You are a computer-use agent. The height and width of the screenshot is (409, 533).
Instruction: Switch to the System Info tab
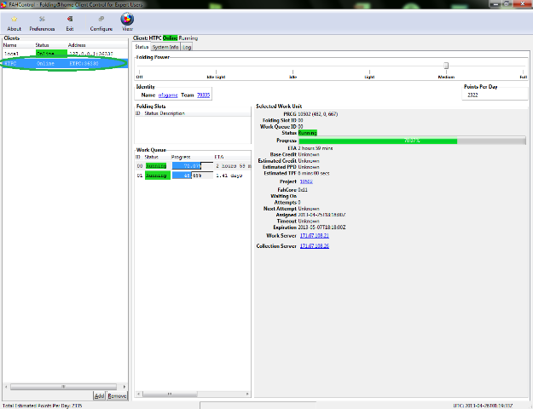165,47
